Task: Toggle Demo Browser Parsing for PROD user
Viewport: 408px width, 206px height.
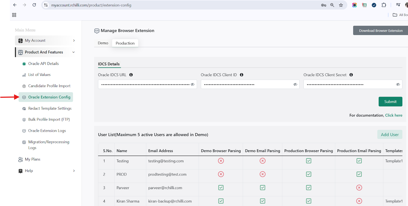Action: click(x=221, y=174)
